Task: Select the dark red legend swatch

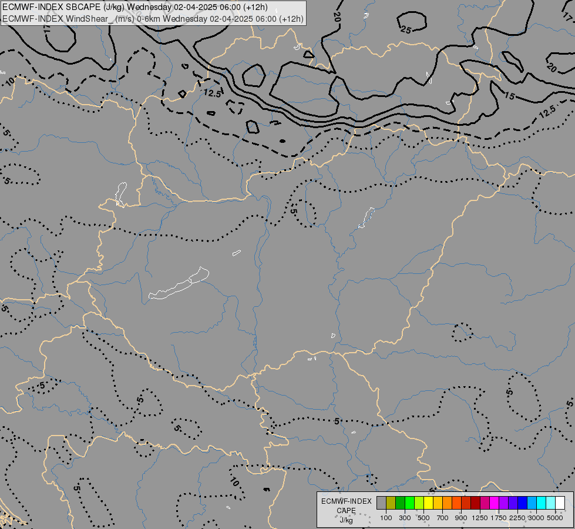Action: (475, 503)
